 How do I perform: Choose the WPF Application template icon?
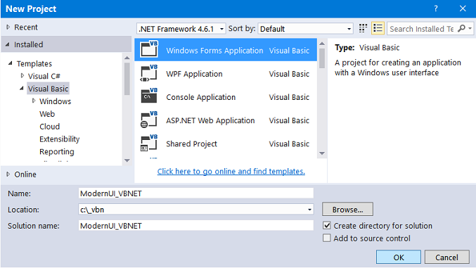point(149,73)
